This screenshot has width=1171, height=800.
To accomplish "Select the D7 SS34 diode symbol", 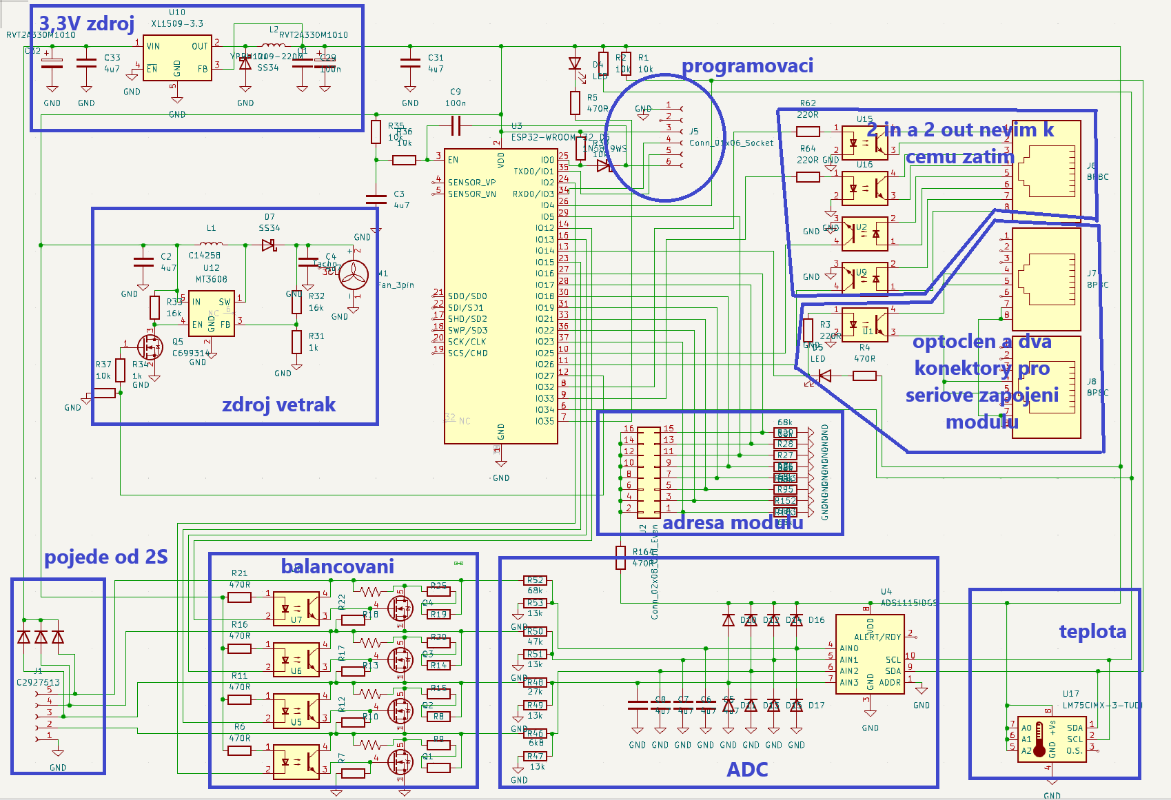I will coord(269,245).
